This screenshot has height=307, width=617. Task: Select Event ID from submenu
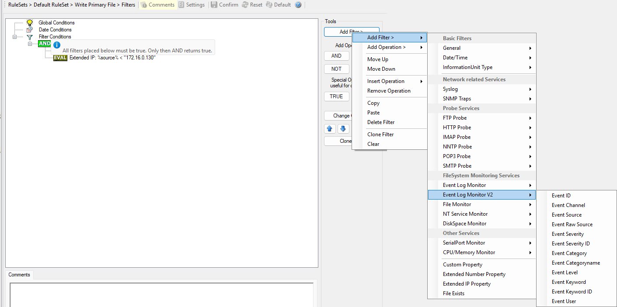click(x=577, y=196)
